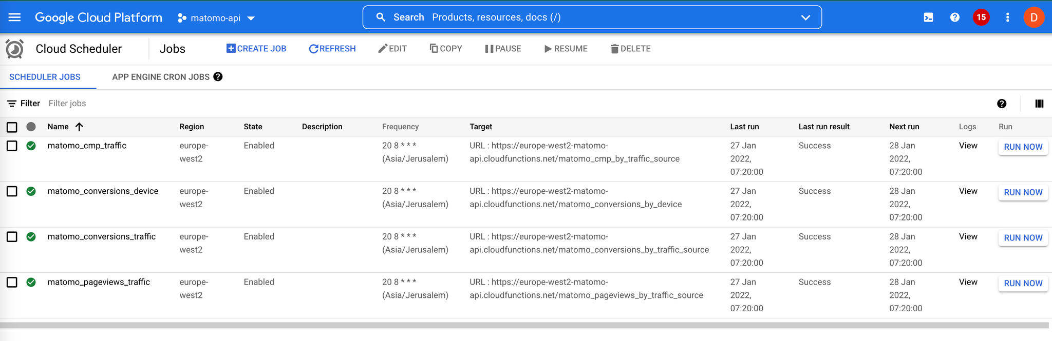View logs for matomo_pageviews_traffic

tap(968, 282)
